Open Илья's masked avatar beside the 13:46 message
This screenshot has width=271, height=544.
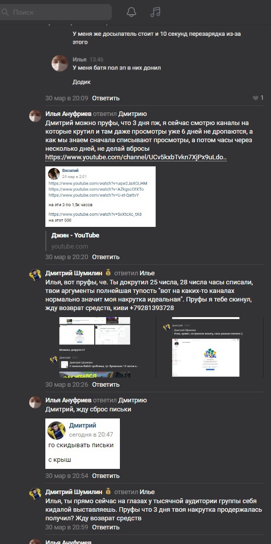[x=59, y=63]
